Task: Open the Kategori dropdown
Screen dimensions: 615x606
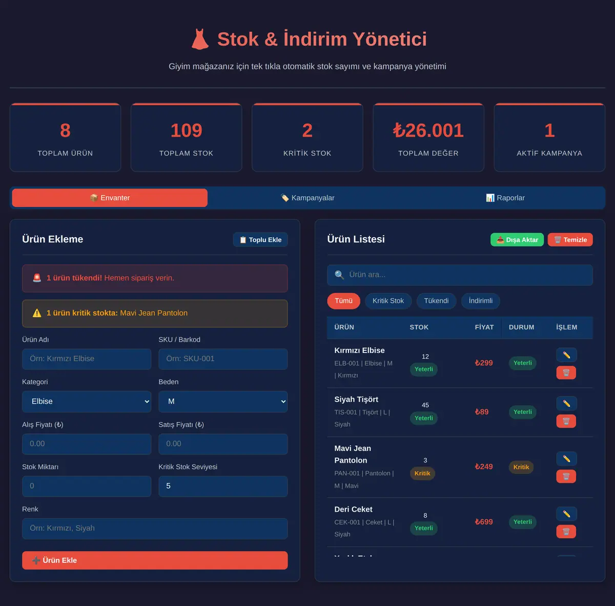Action: 87,402
